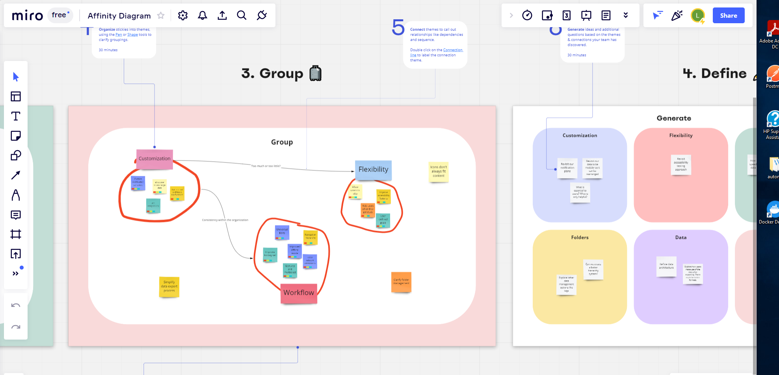Select the orange 'Clarify folder management' sticky
Viewport: 779px width, 375px height.
(x=401, y=282)
